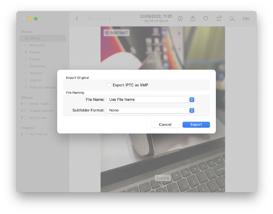Click the zoom-in plus sign
273x214 pixels.
(x=110, y=19)
